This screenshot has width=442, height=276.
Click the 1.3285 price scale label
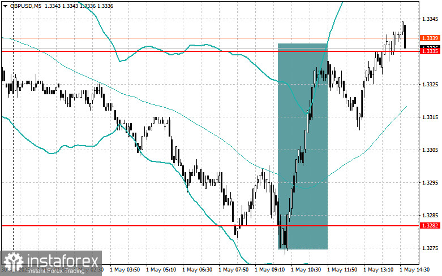[430, 215]
